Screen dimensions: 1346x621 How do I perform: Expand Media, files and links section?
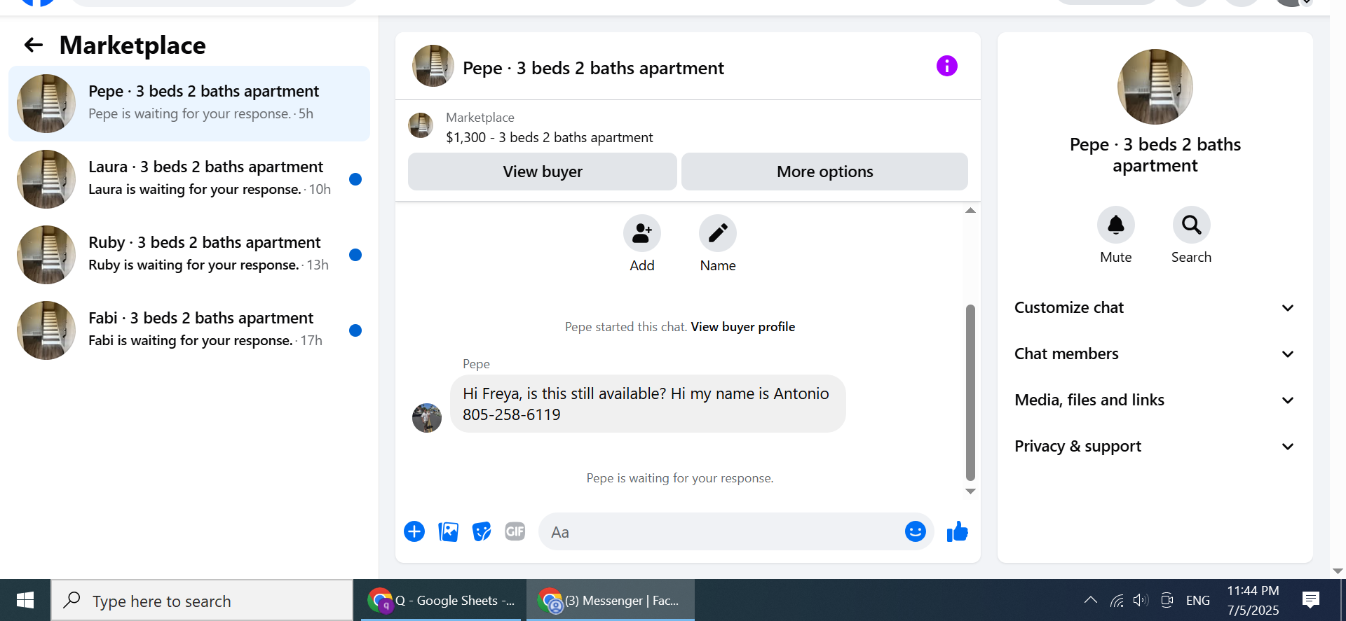pos(1155,400)
